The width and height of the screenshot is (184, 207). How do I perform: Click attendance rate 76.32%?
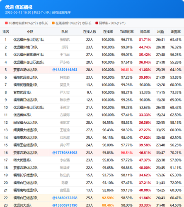pyautogui.click(x=176, y=47)
